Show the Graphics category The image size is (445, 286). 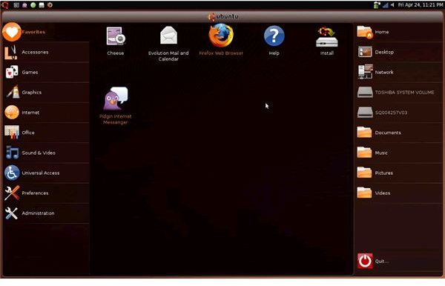coord(46,93)
